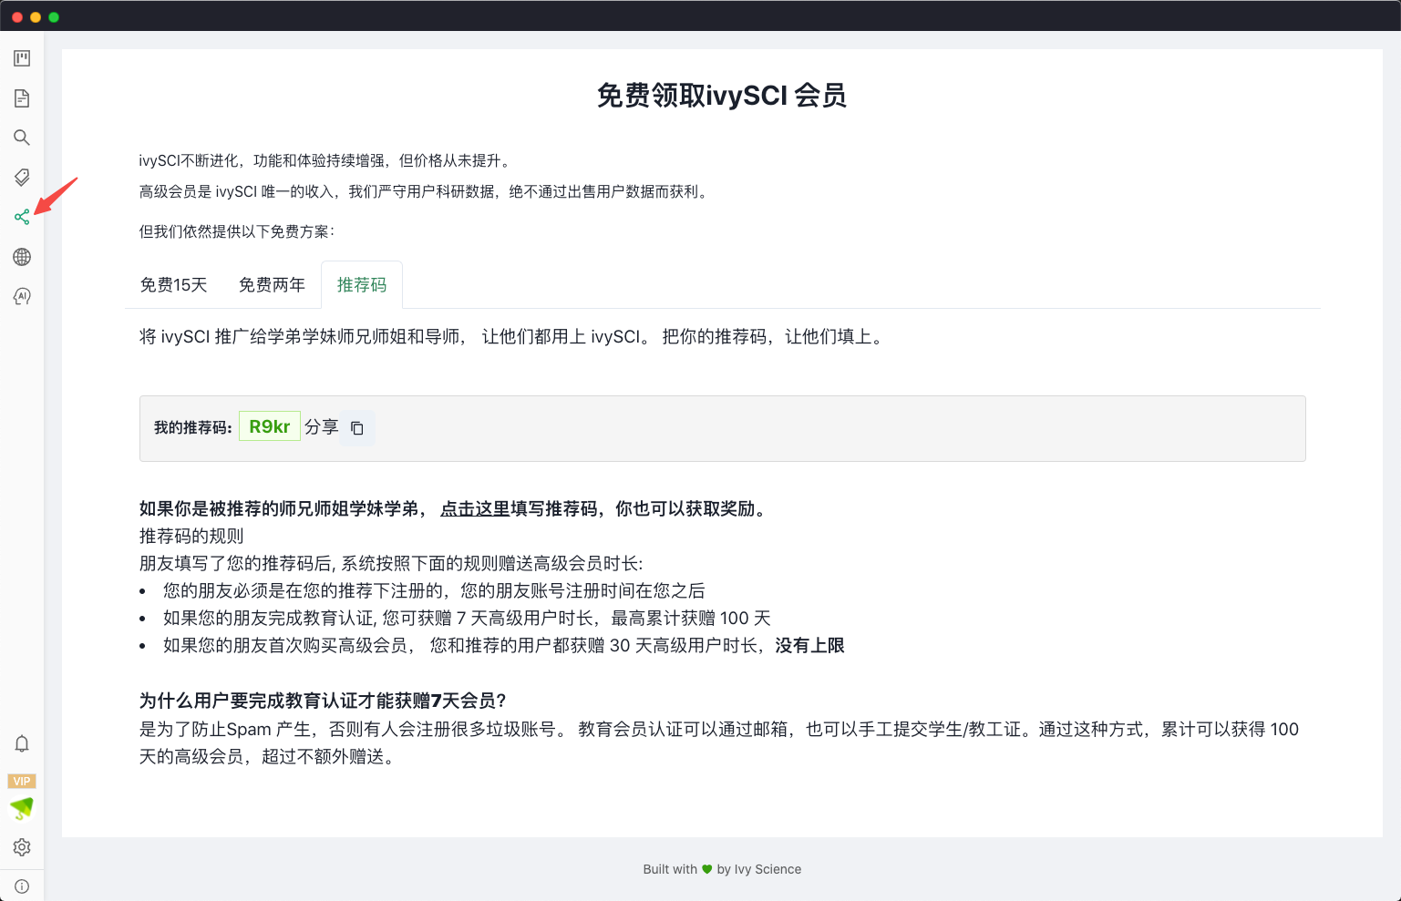Click the 但我们依然提供以下免费方案 line

click(x=237, y=231)
